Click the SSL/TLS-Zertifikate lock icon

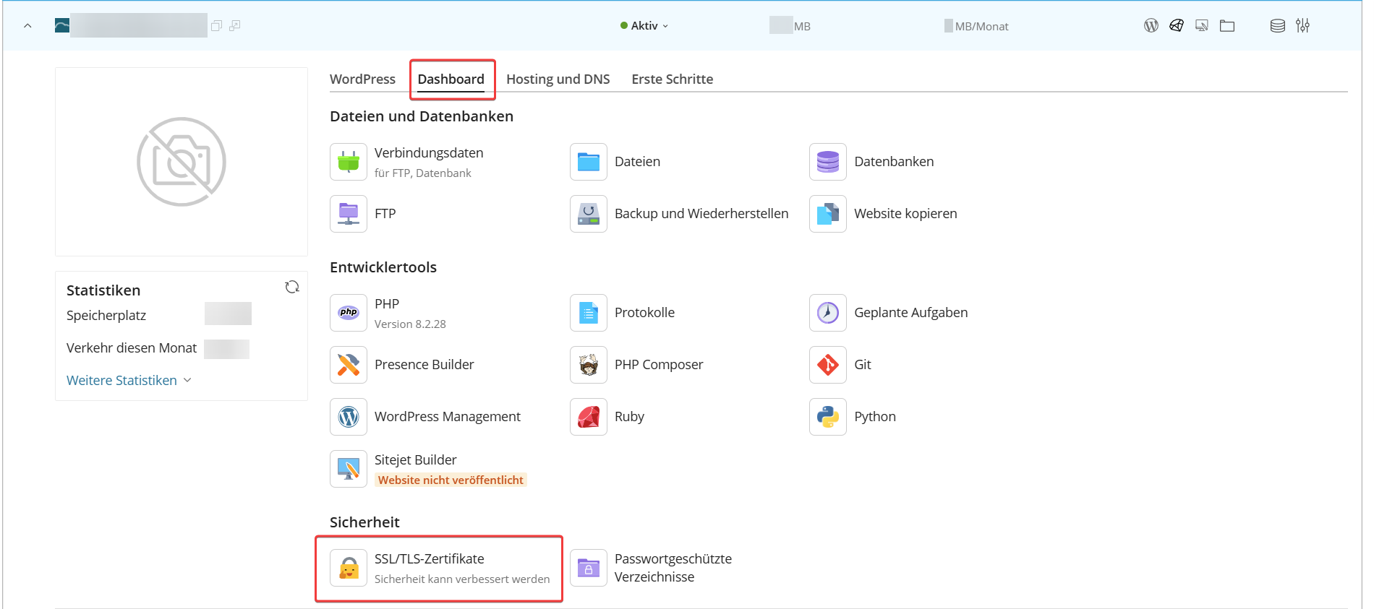[x=349, y=568]
